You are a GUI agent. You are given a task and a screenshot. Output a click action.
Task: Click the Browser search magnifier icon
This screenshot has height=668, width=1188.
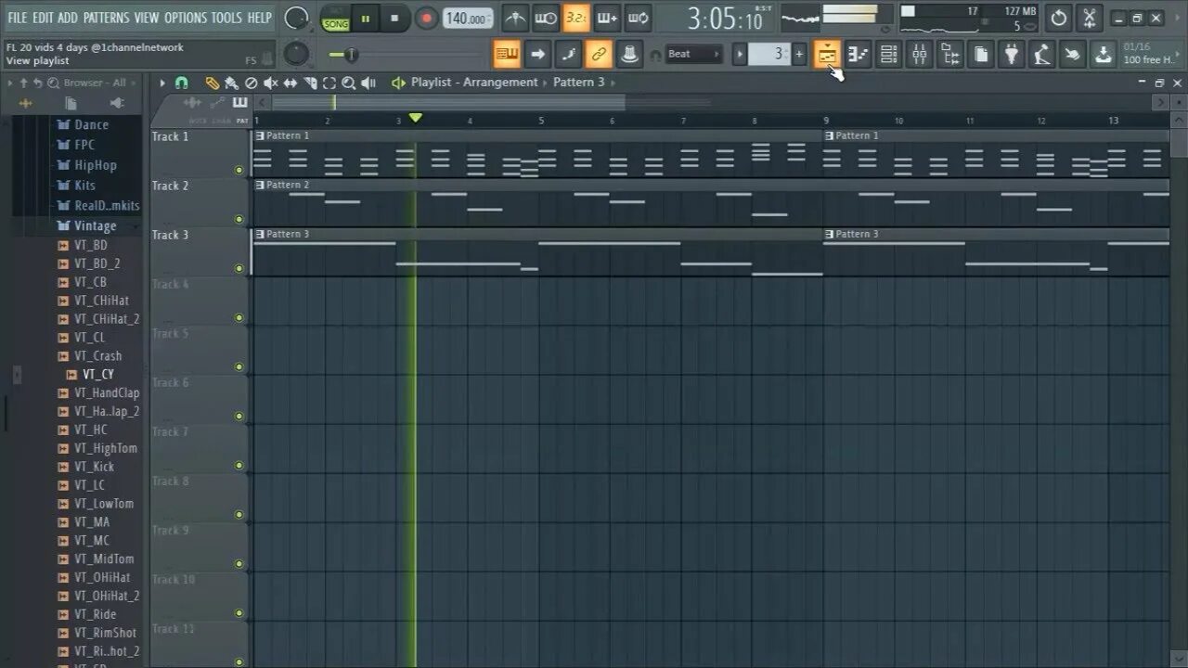(x=54, y=83)
